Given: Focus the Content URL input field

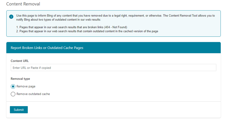Looking at the screenshot, I should [114, 68].
